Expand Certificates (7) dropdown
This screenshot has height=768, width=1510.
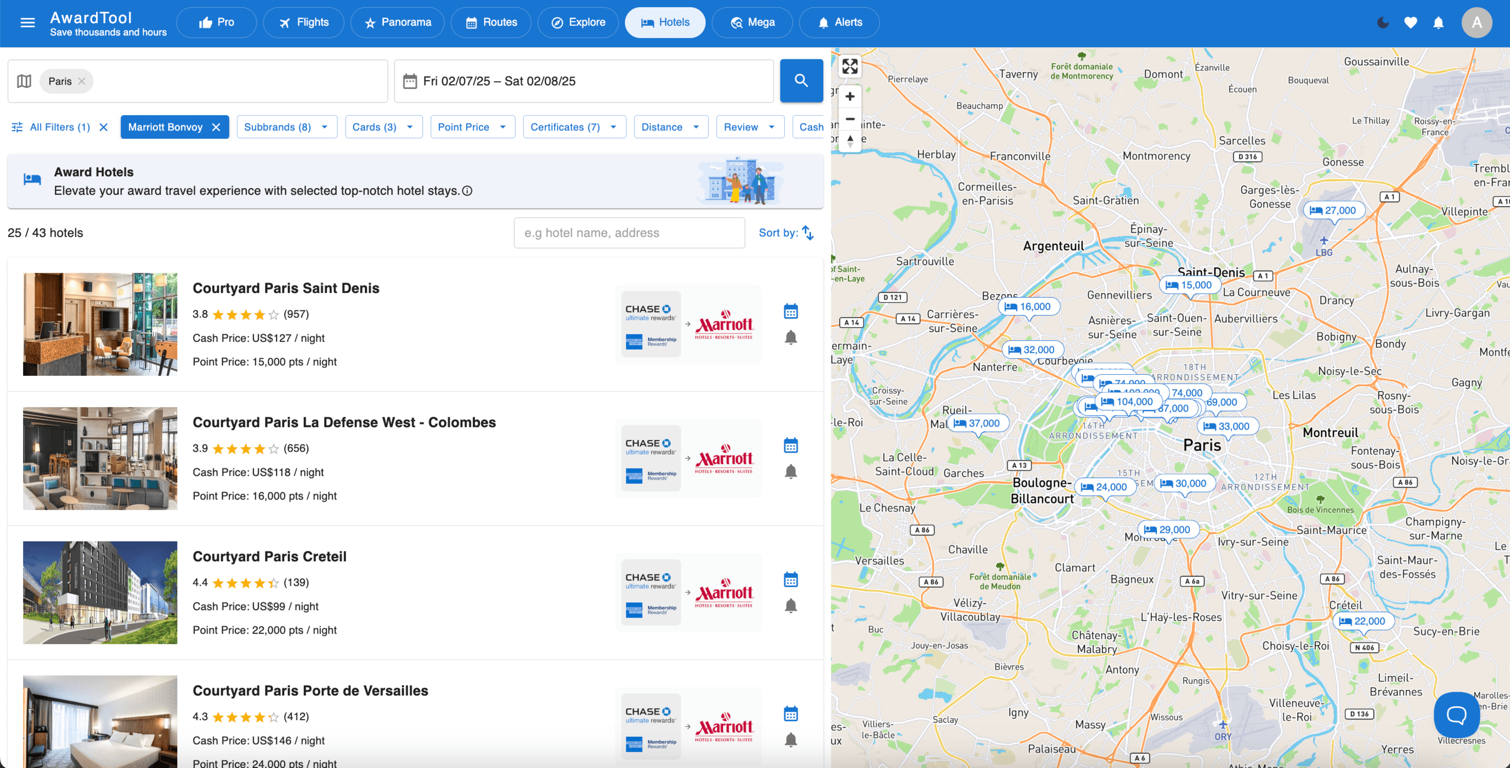coord(574,127)
